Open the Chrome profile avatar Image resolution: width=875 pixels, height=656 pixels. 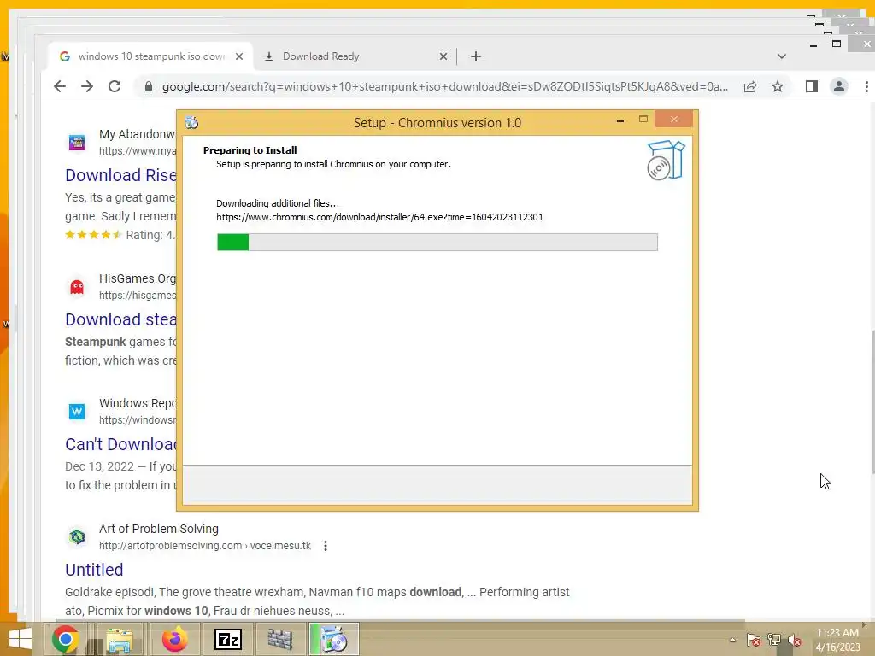(839, 86)
